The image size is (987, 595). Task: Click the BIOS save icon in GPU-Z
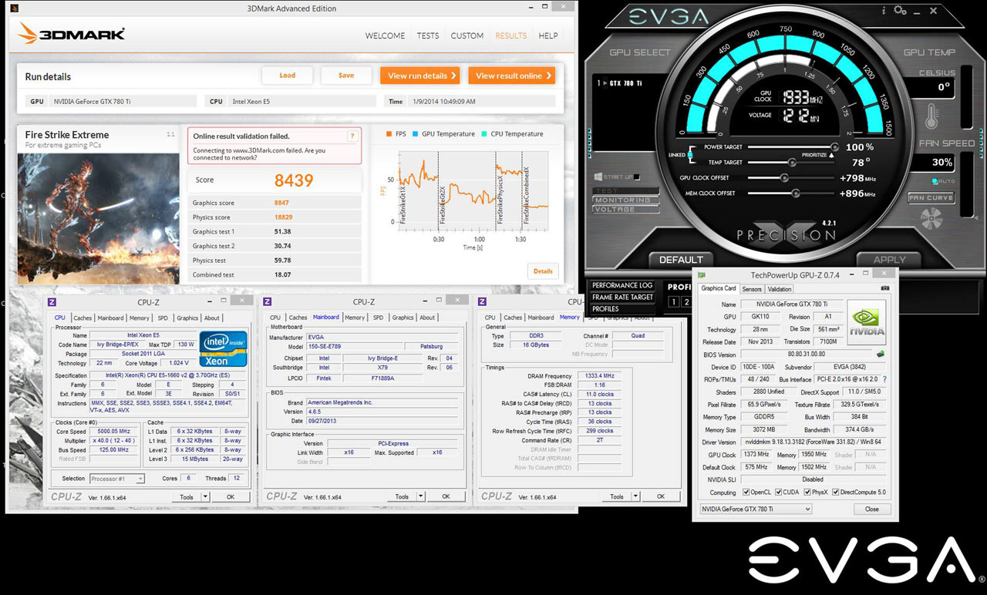[x=880, y=355]
